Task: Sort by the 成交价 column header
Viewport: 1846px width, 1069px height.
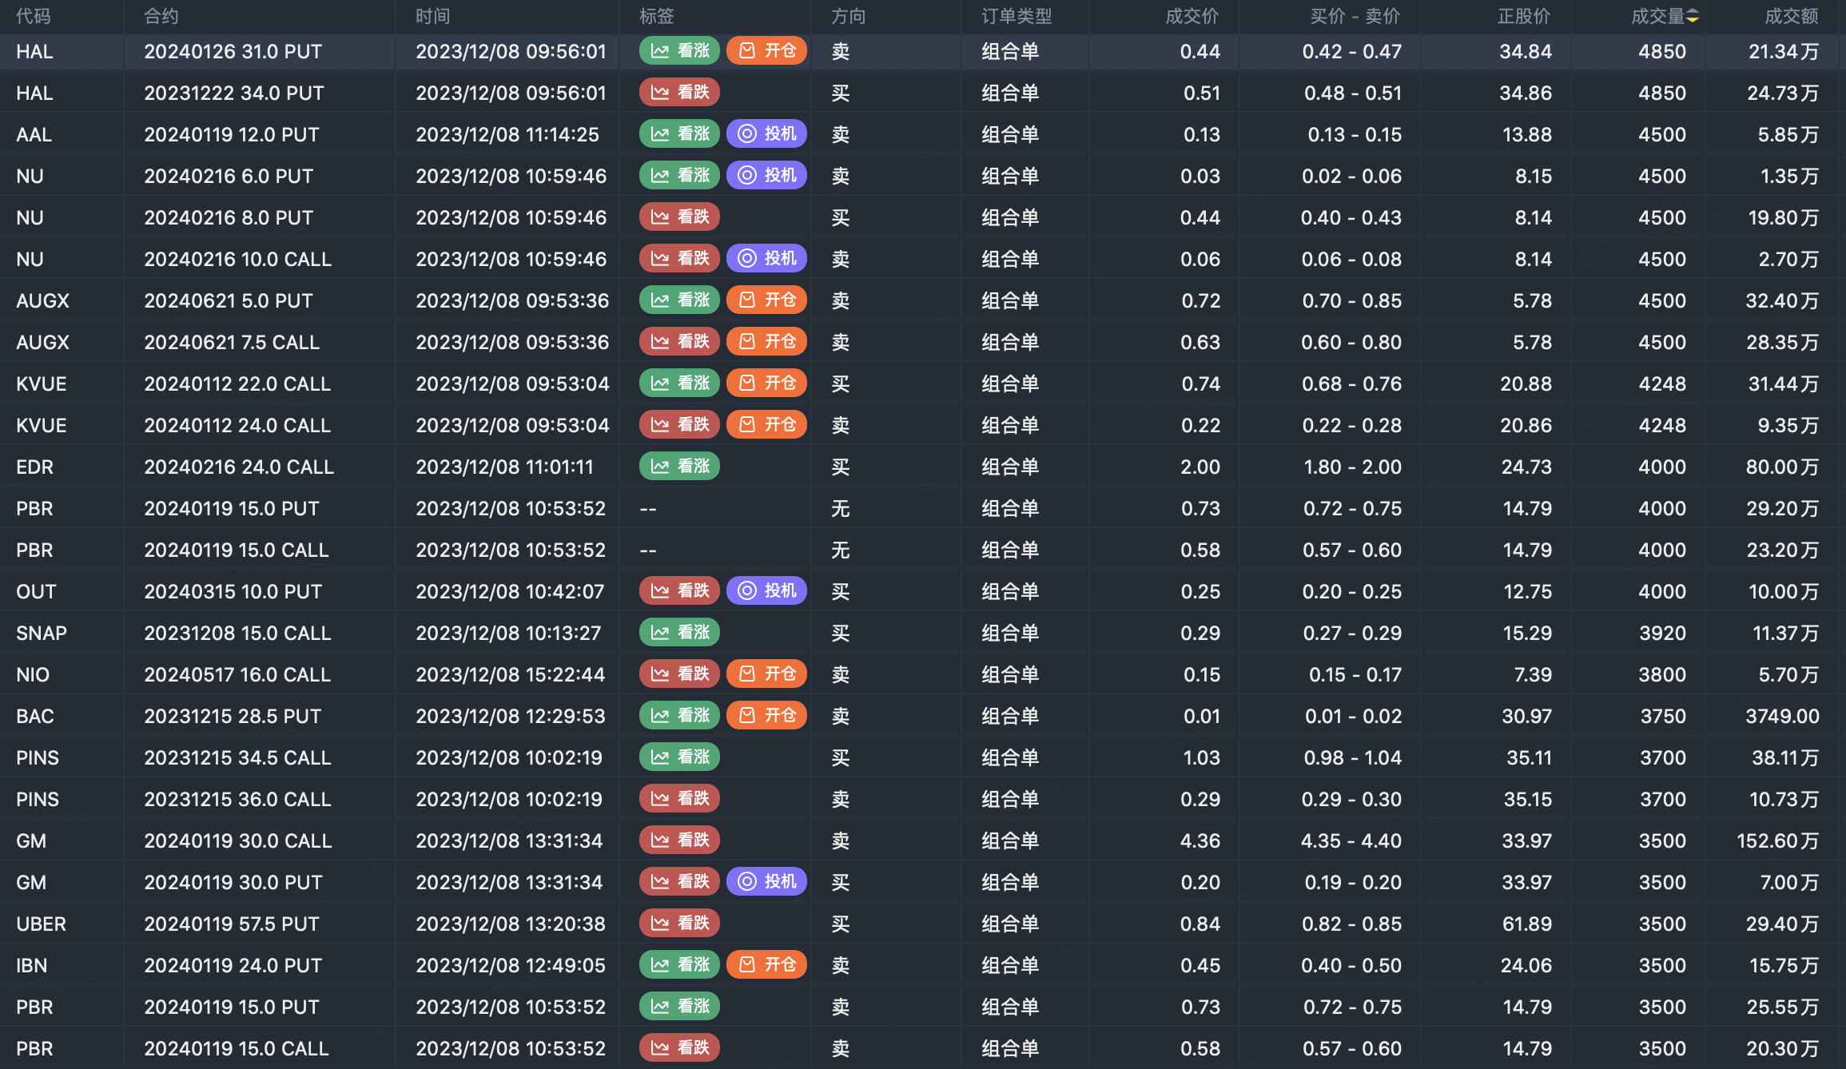Action: (x=1192, y=17)
